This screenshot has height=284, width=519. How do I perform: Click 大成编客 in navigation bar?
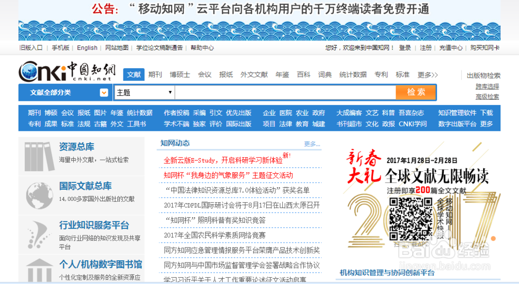point(349,113)
